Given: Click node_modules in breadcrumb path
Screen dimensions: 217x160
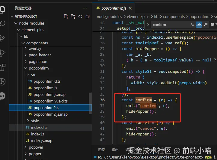Looking at the screenshot, I should coord(109,16).
